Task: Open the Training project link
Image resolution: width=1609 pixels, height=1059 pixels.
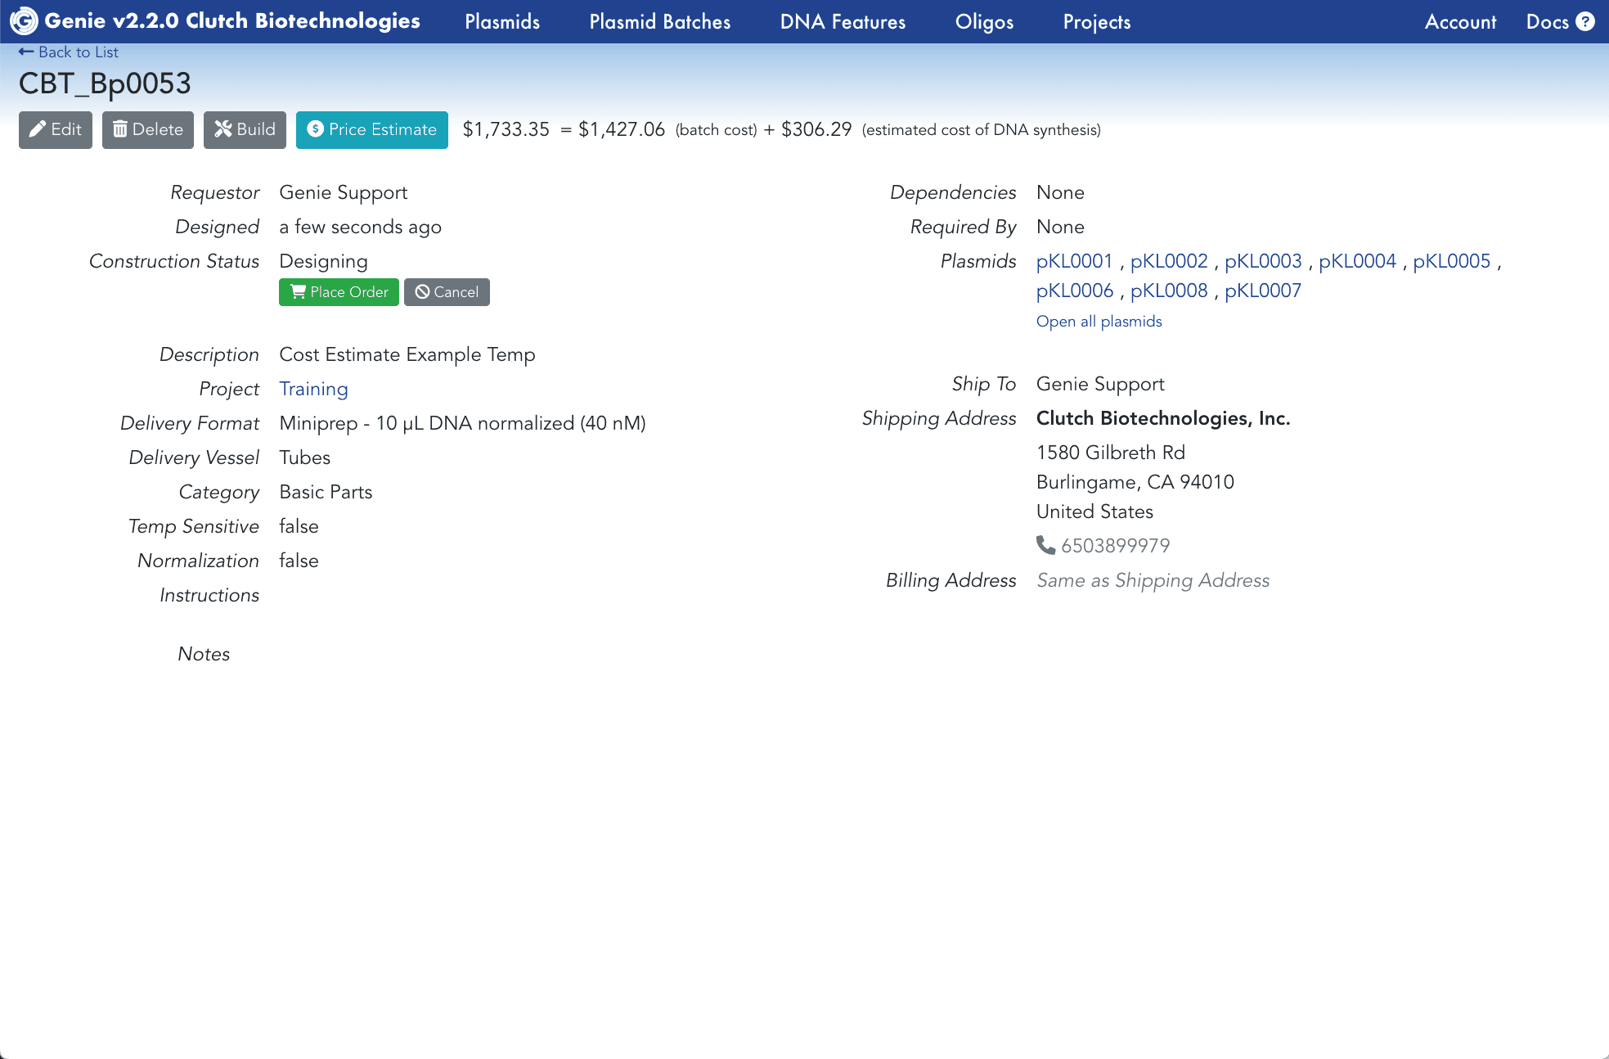Action: pos(313,389)
